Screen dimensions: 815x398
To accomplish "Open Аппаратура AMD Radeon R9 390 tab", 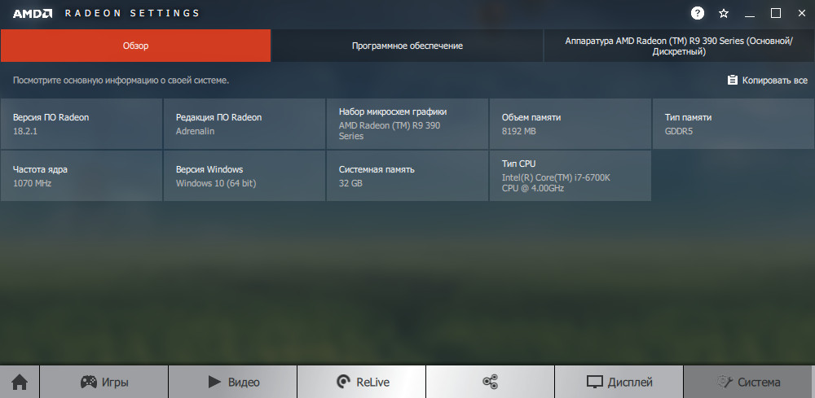I will pos(679,46).
